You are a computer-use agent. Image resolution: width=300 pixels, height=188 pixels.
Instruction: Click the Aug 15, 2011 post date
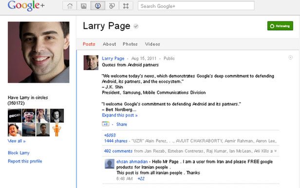(144, 58)
